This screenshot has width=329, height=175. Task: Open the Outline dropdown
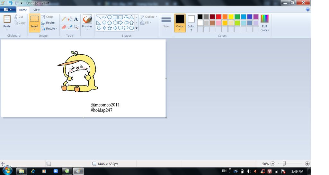click(148, 17)
